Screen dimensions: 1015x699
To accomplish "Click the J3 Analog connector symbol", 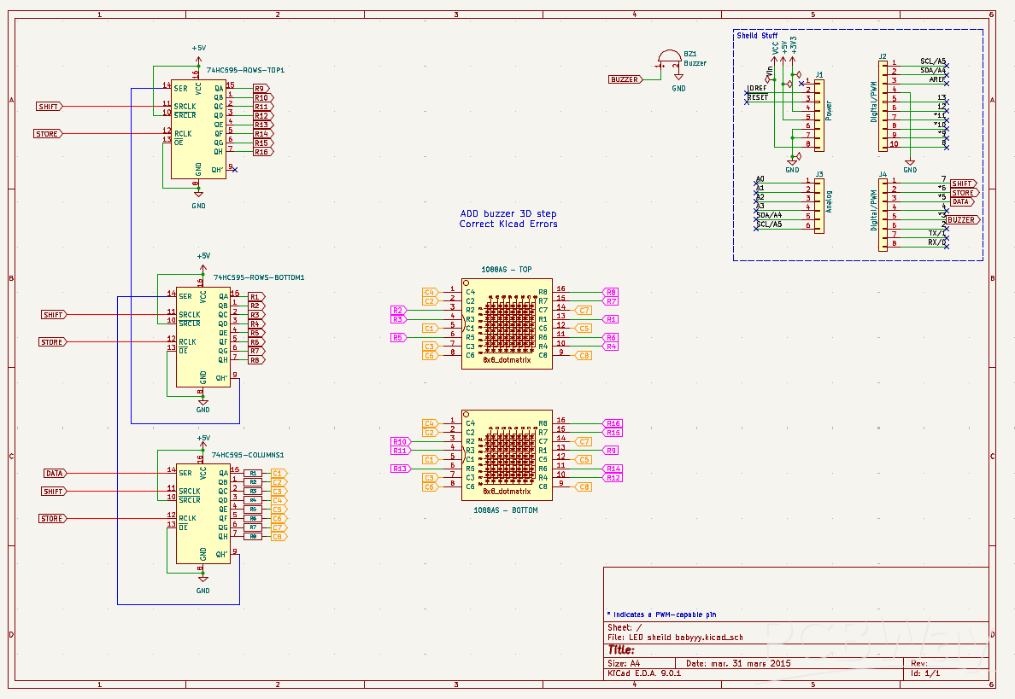I will click(x=818, y=207).
